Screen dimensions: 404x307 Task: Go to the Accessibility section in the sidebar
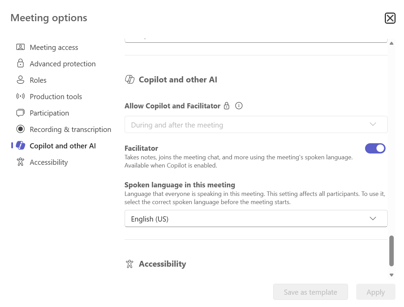49,162
